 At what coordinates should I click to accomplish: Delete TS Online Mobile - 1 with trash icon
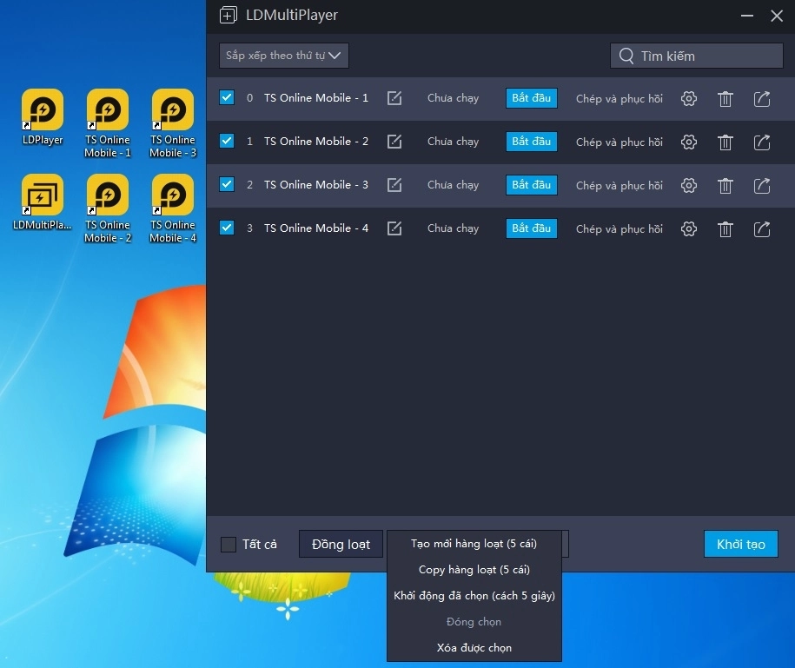[x=725, y=99]
